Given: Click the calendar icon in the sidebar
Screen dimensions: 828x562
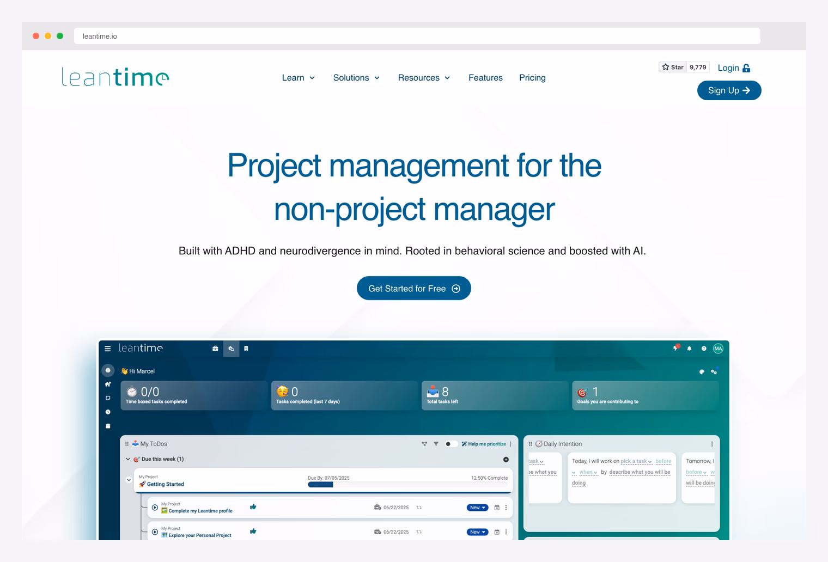Looking at the screenshot, I should [x=108, y=426].
